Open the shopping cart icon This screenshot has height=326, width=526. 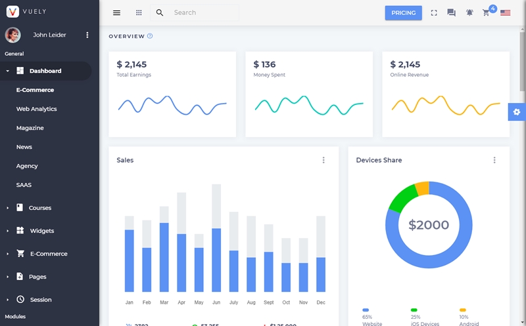(486, 12)
